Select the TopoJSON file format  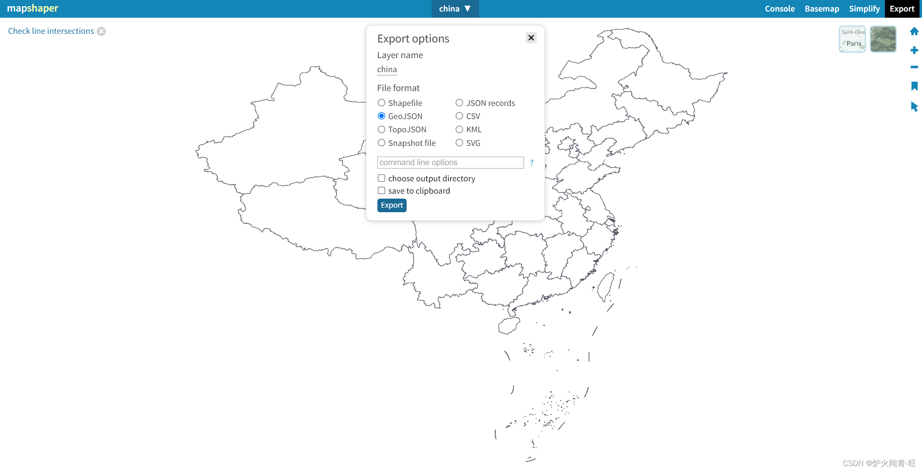pos(381,129)
